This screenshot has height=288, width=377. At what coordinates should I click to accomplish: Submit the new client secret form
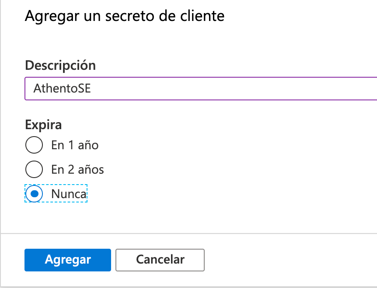tap(67, 260)
